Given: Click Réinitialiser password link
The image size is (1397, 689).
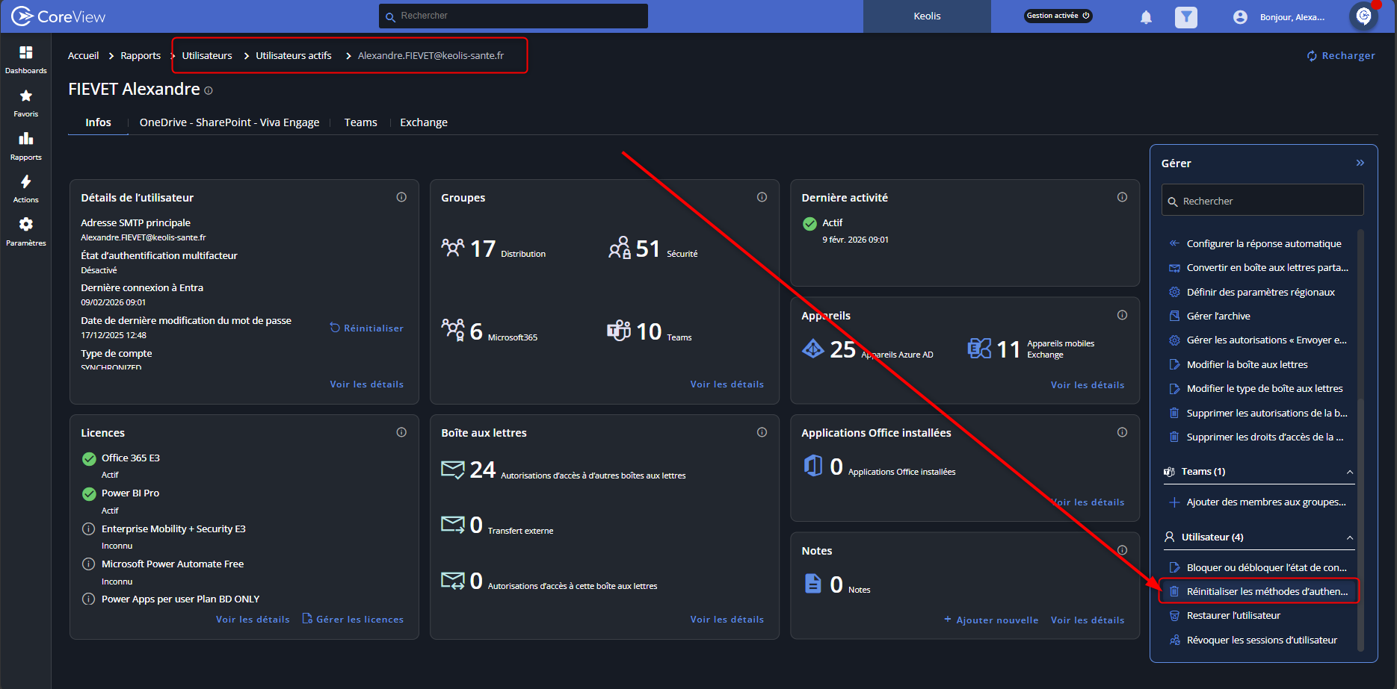Looking at the screenshot, I should (366, 328).
